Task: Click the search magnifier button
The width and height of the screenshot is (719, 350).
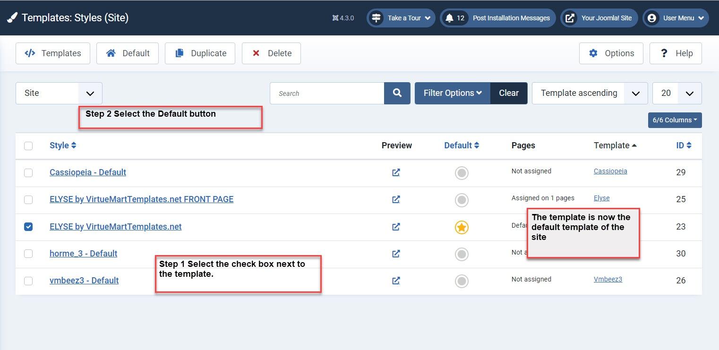Action: [x=397, y=93]
